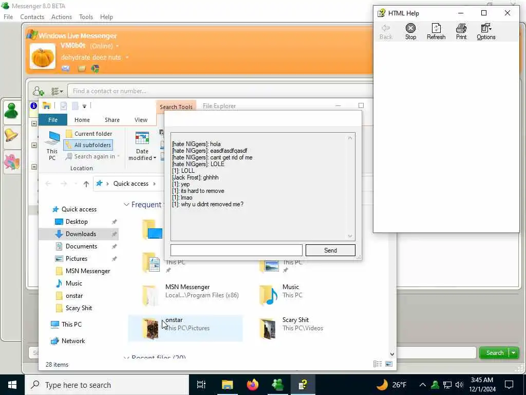Click the Find a contact search field
This screenshot has height=395, width=526.
coord(220,91)
